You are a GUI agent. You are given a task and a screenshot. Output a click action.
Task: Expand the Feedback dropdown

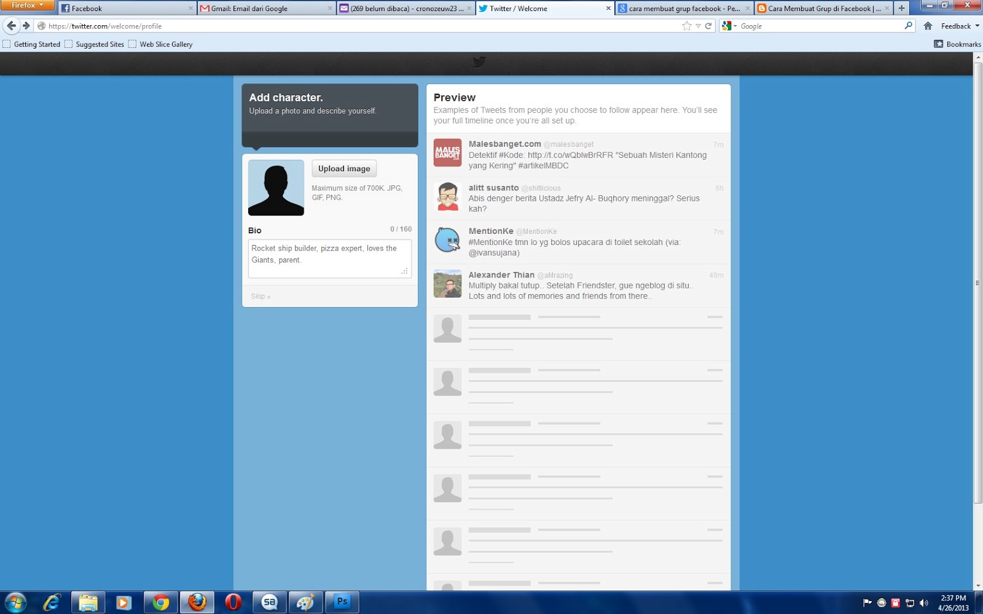click(960, 26)
